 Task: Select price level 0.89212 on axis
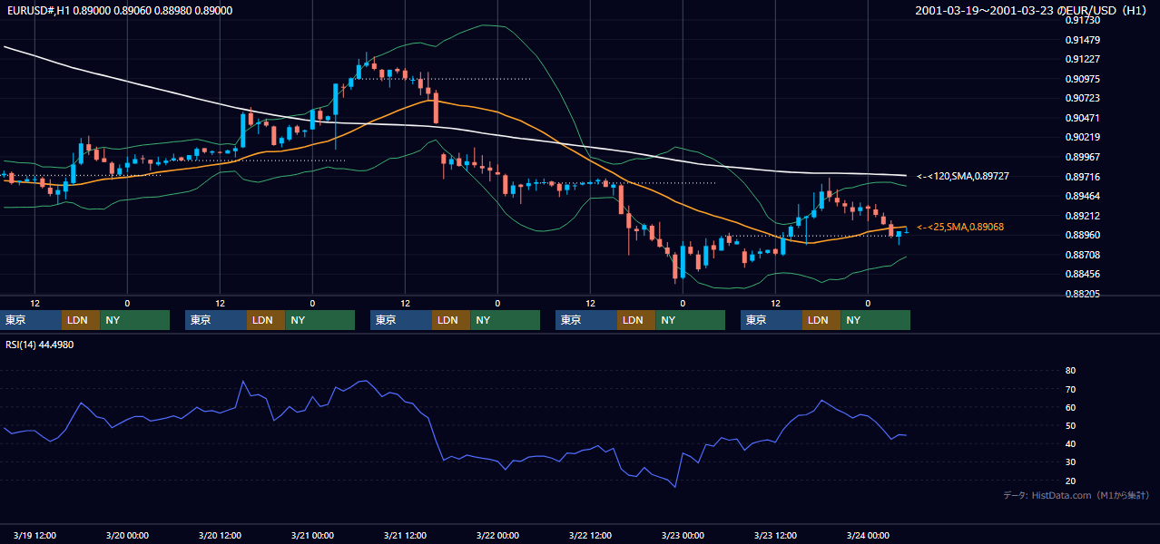(1083, 216)
